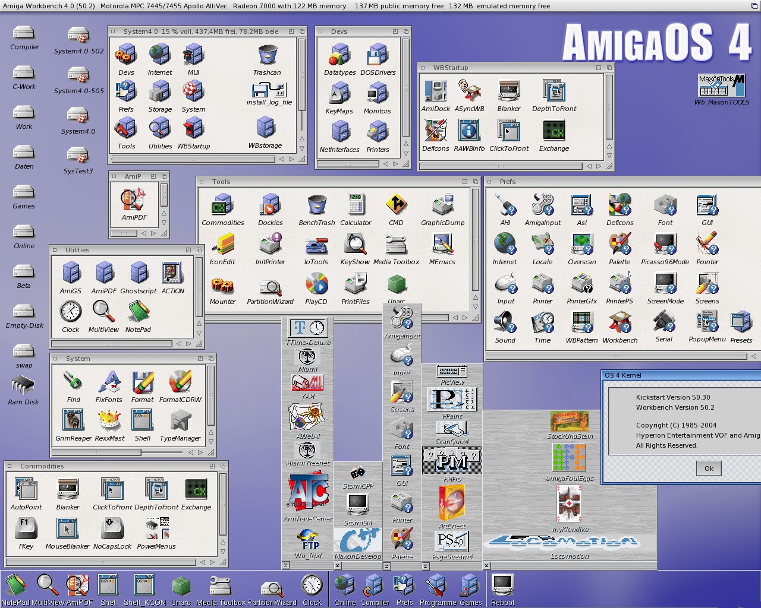
Task: Open Shell_KCON from bottom dock
Action: (144, 585)
